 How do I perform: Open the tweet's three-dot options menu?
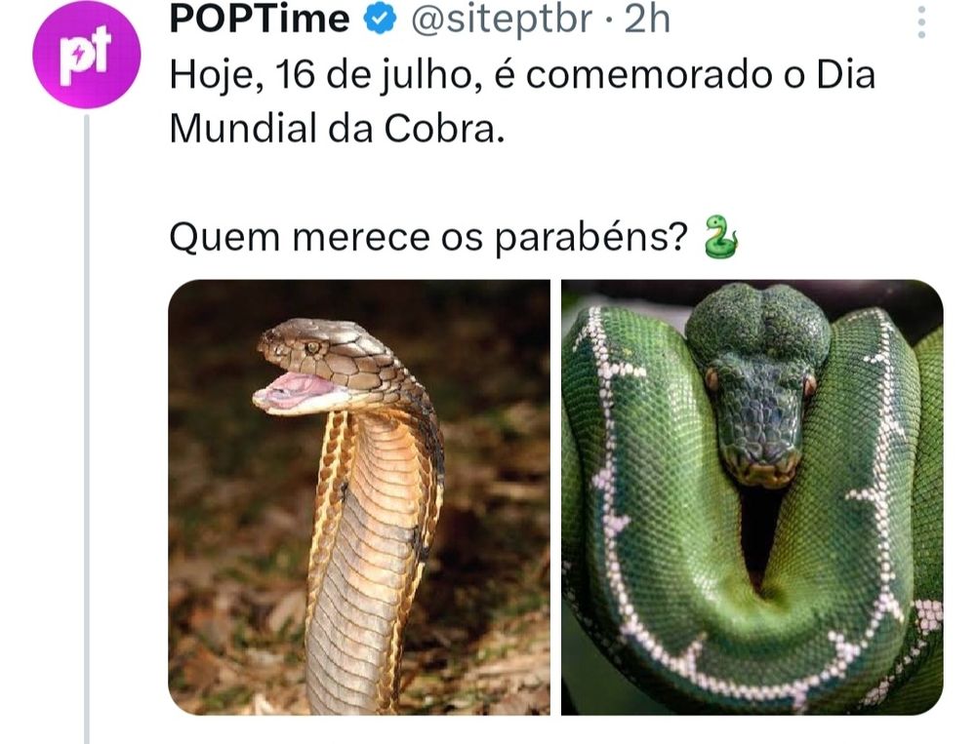(922, 22)
